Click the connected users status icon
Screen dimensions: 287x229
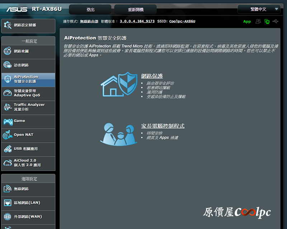click(x=258, y=22)
